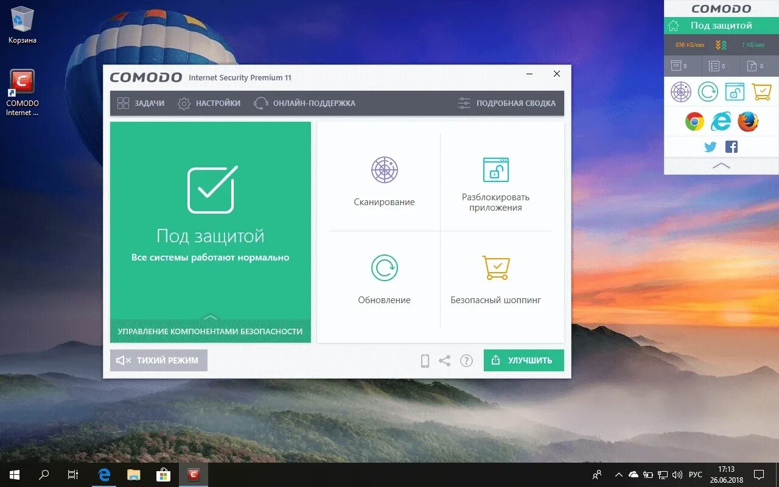779x487 pixels.
Task: Toggle Тихий режим silent mode
Action: [159, 360]
